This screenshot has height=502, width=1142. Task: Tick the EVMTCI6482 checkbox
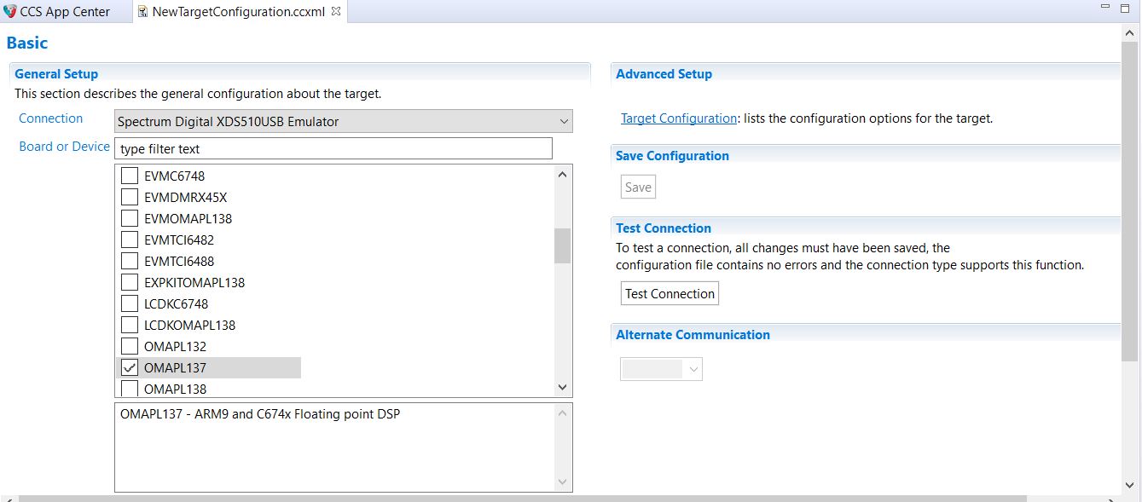pos(130,240)
